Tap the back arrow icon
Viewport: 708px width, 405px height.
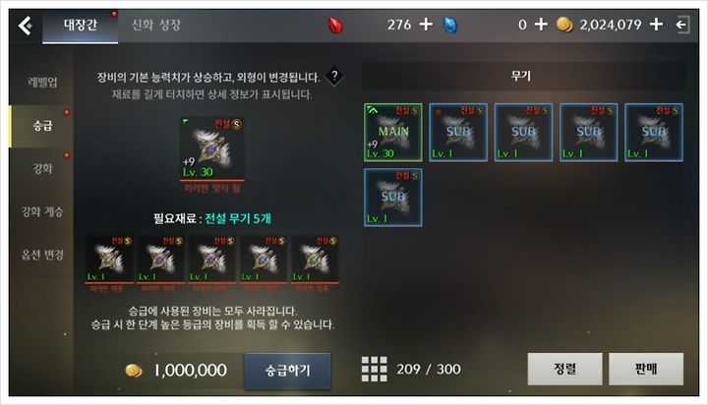pos(25,26)
